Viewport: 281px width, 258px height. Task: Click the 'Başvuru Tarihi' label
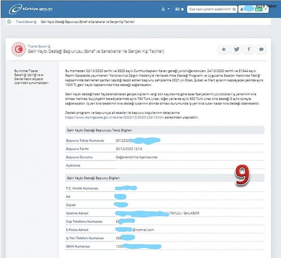[x=77, y=149]
